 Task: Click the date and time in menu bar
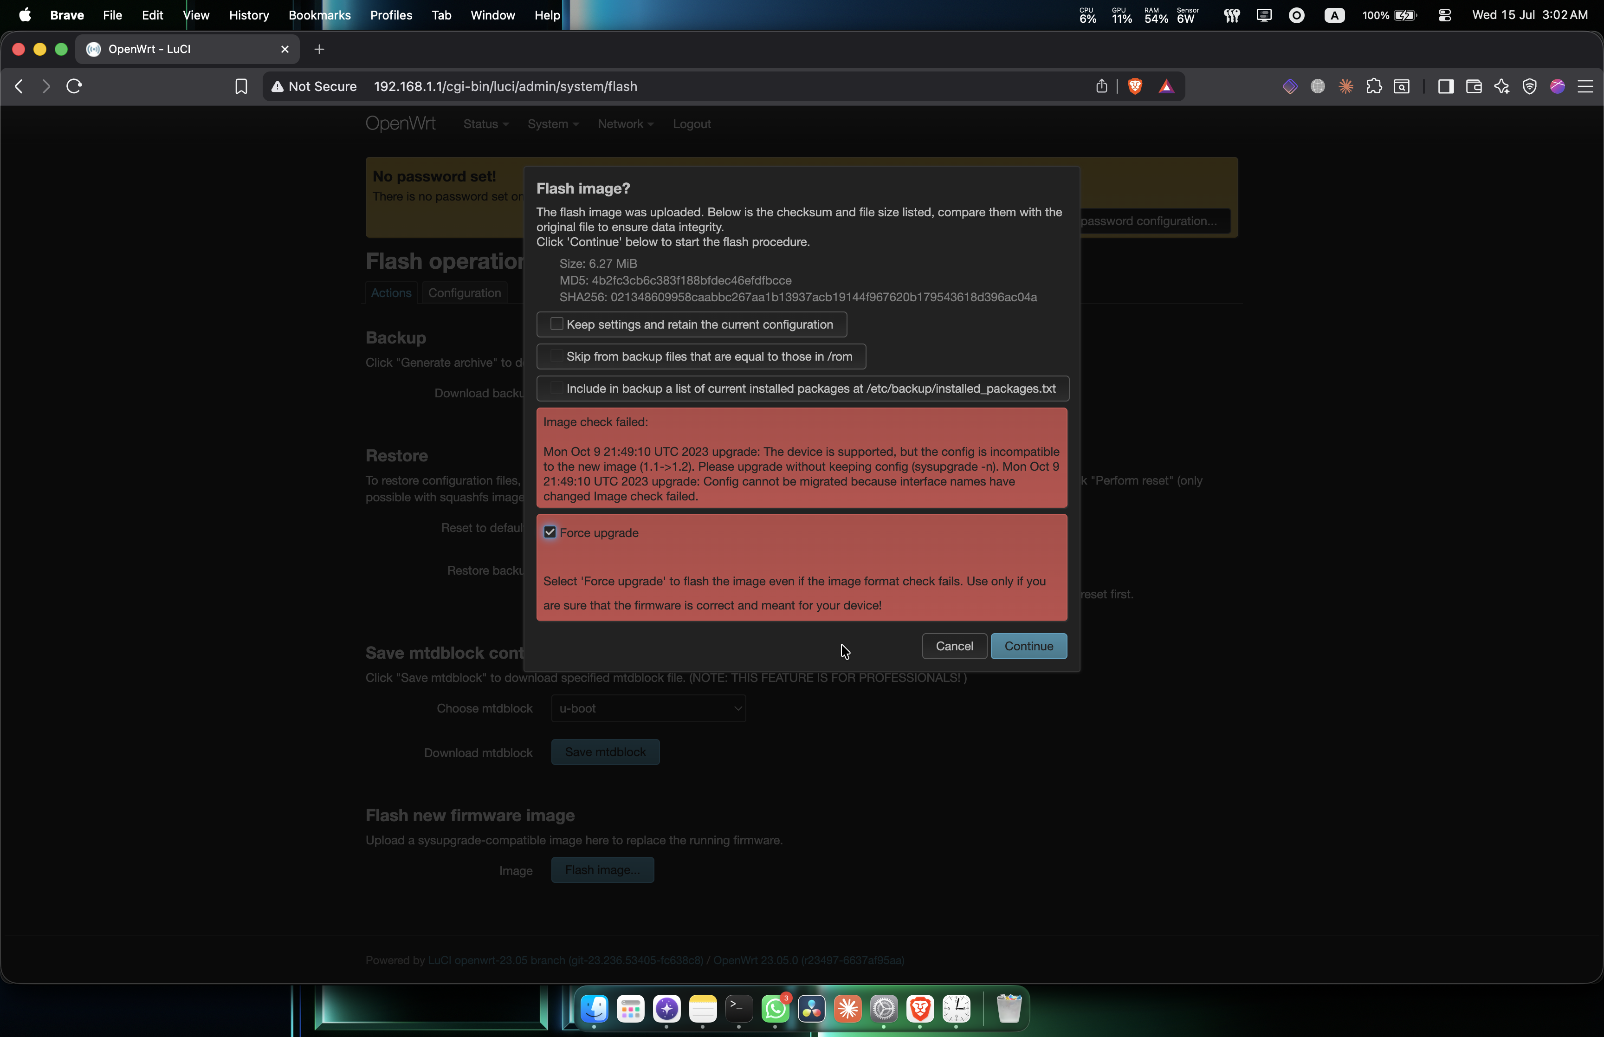(1529, 15)
